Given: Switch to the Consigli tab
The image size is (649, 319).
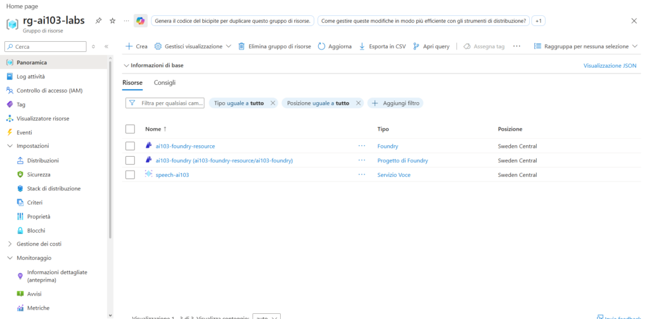Looking at the screenshot, I should pos(165,82).
